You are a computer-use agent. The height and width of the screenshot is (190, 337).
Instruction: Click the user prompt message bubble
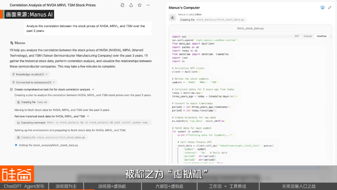[88, 28]
